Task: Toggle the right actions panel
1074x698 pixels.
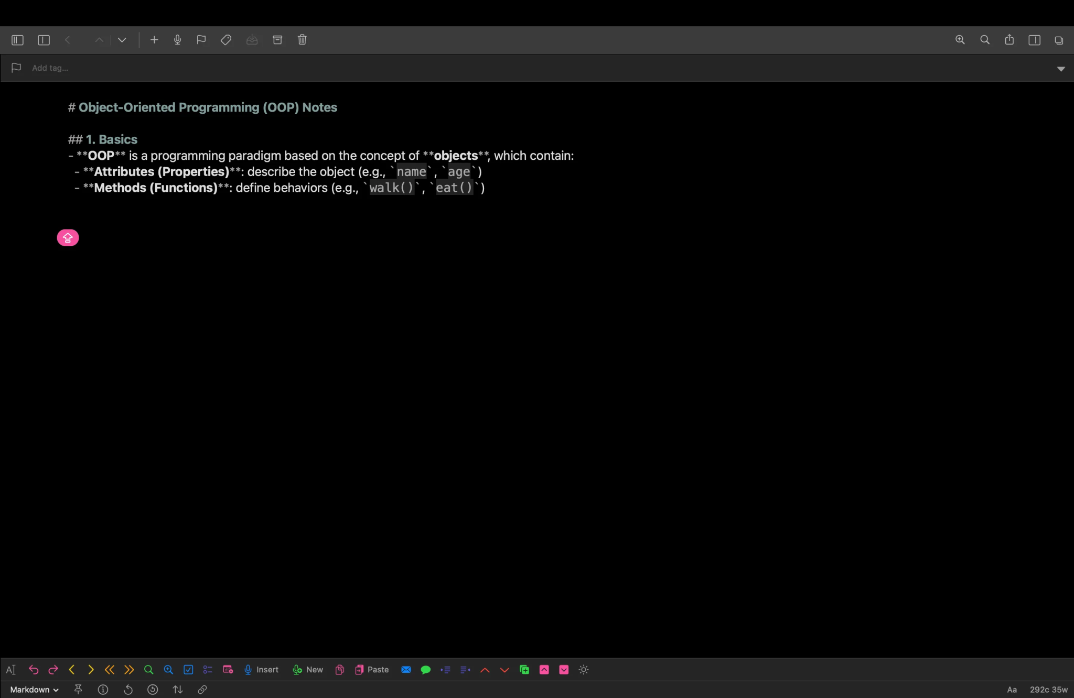Action: 1034,39
